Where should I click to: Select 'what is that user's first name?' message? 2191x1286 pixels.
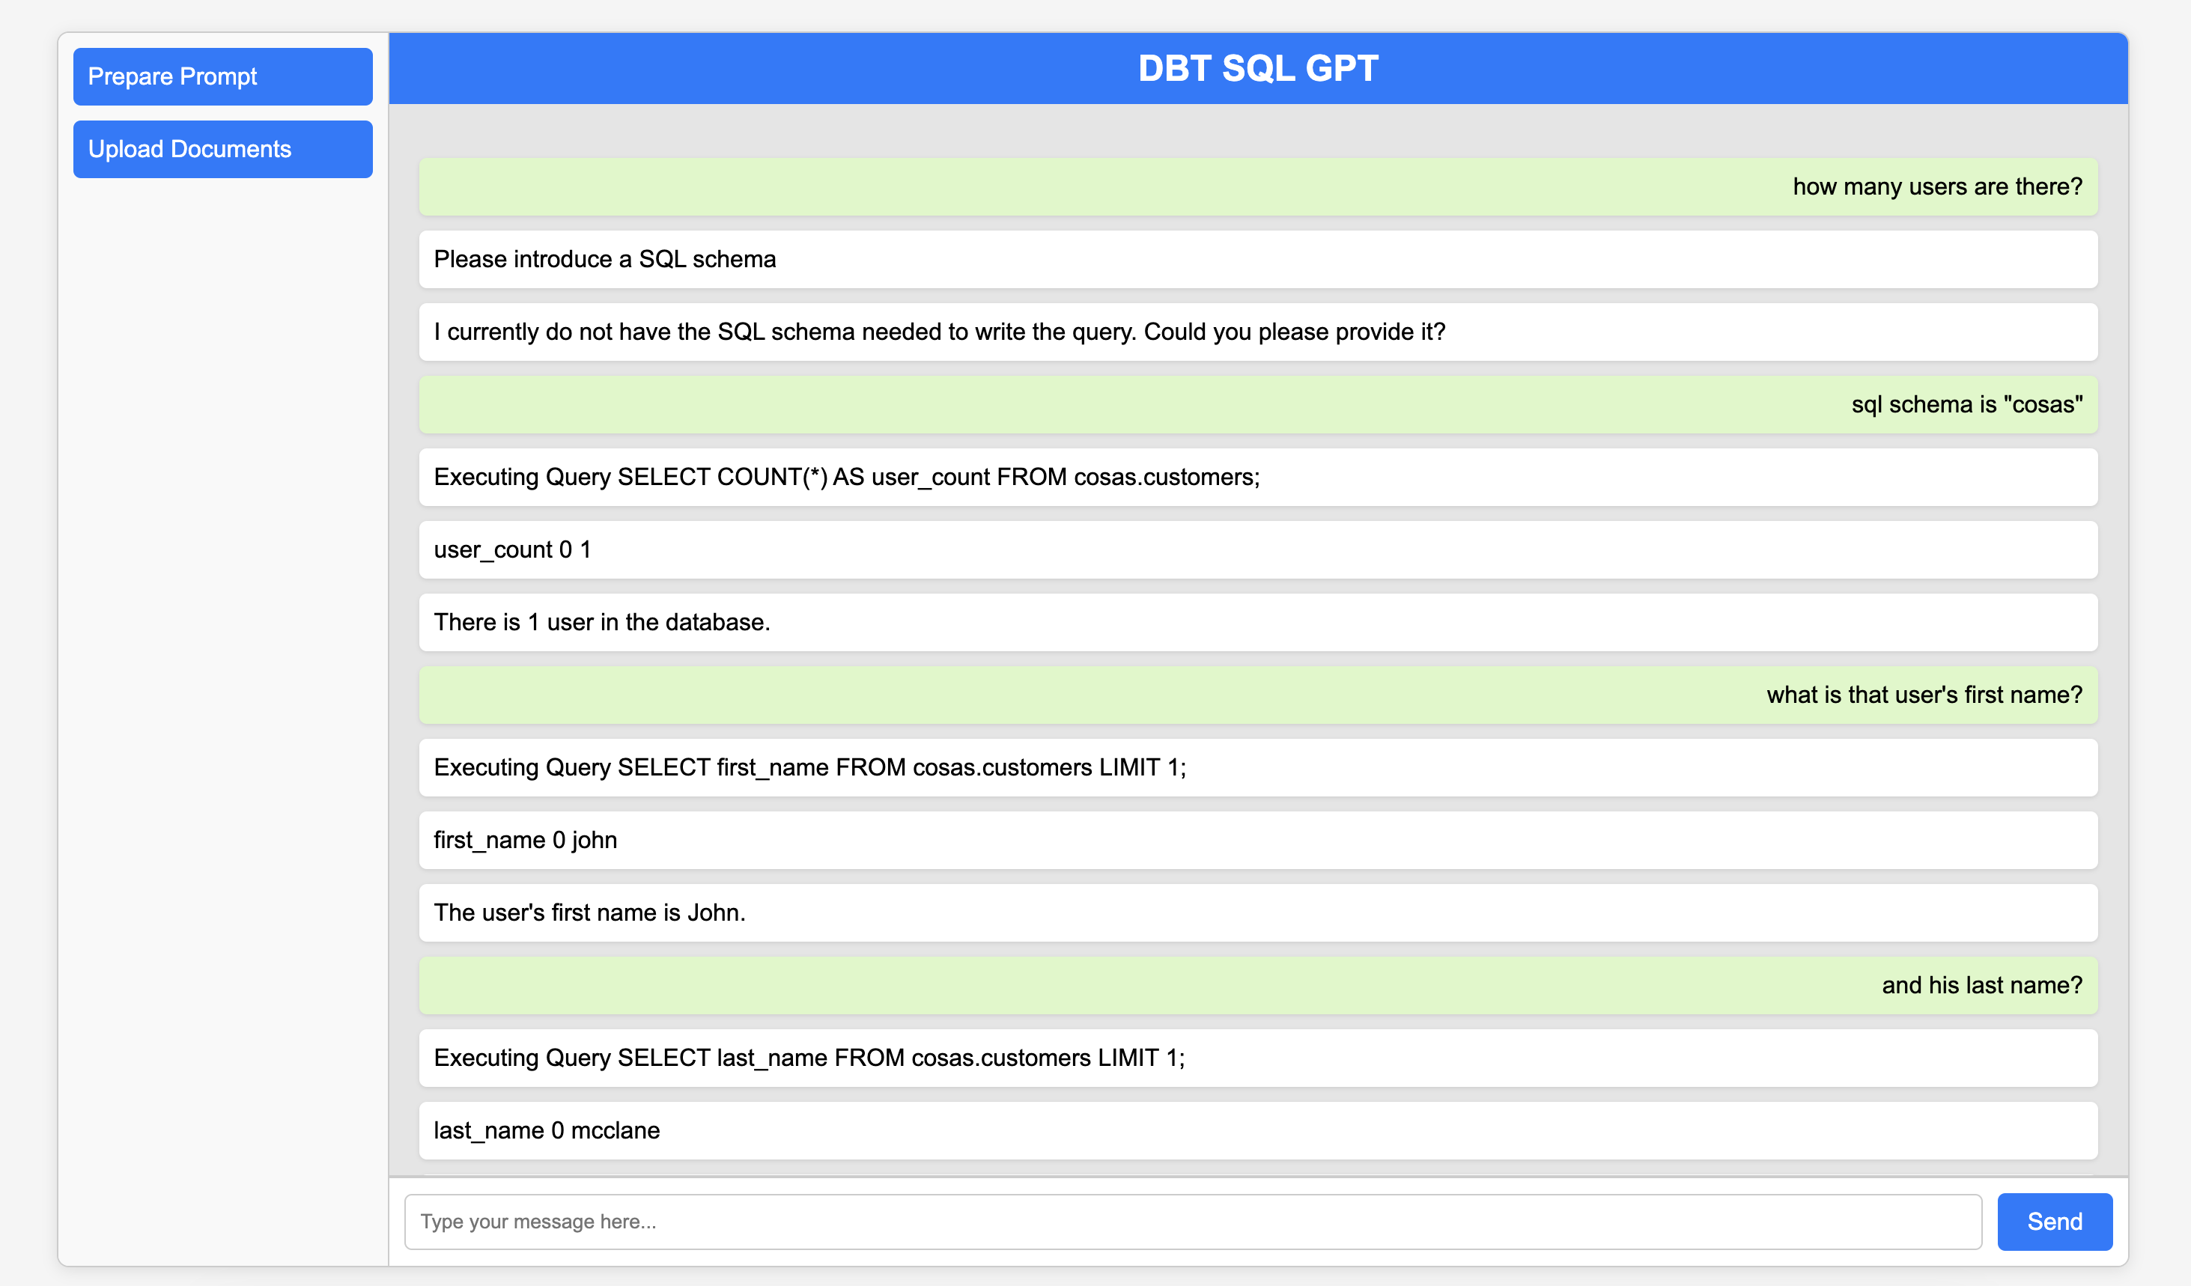[x=1923, y=695]
